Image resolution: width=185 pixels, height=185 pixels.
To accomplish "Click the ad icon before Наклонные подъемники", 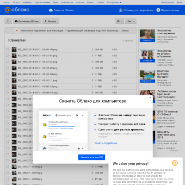I will coord(17,31).
